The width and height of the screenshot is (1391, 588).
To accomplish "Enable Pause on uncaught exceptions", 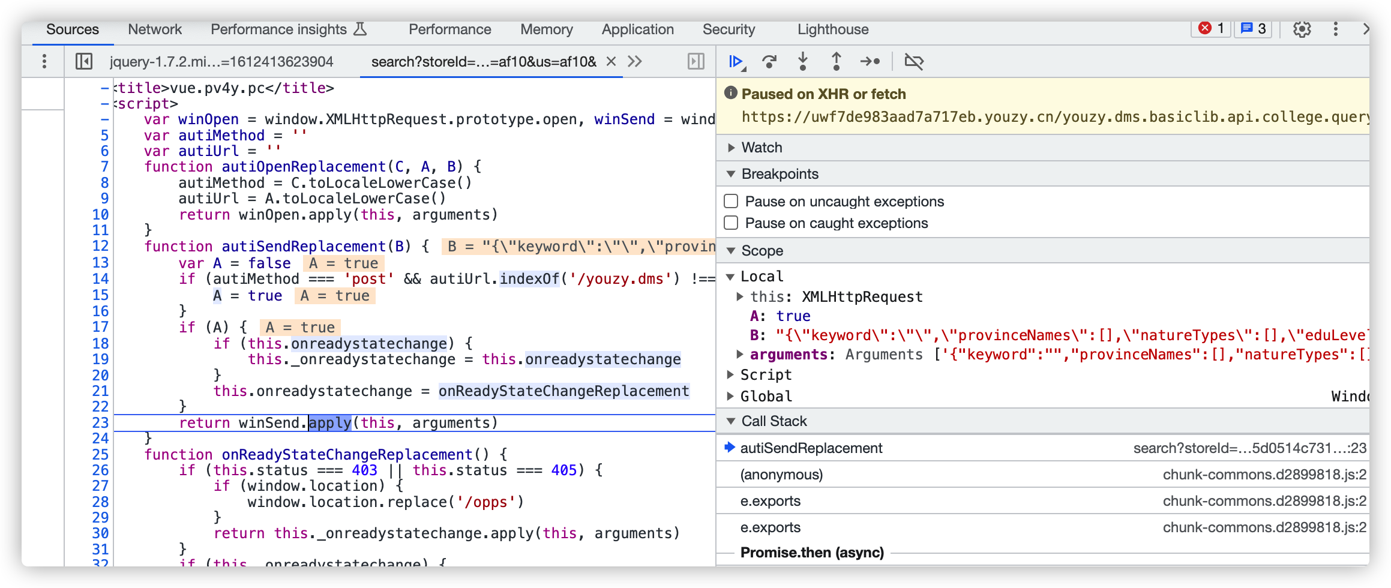I will tap(731, 201).
